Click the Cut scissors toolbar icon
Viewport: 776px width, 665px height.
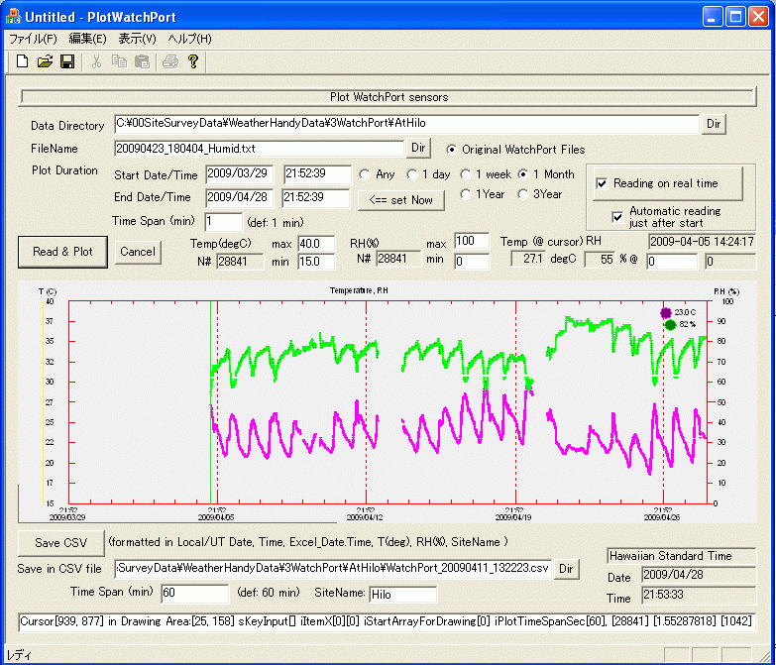tap(96, 61)
